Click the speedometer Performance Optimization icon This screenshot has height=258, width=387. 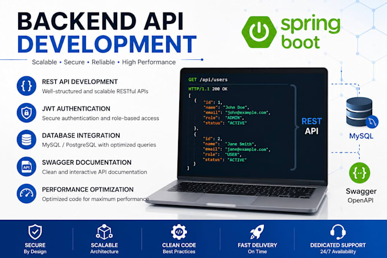(x=26, y=193)
